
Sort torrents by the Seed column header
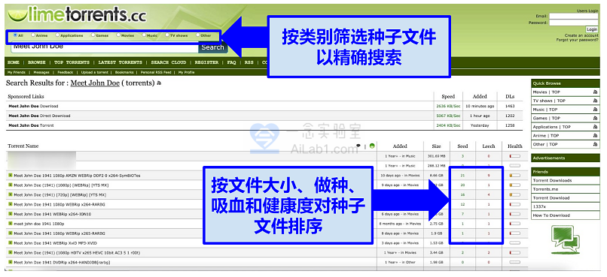(462, 146)
